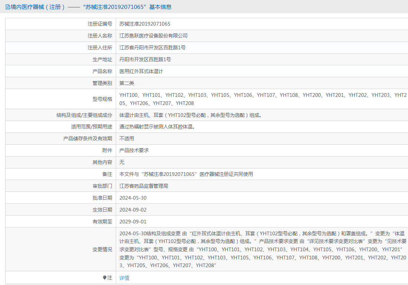Click the 注册人住所 label
This screenshot has height=285, width=408.
click(100, 47)
